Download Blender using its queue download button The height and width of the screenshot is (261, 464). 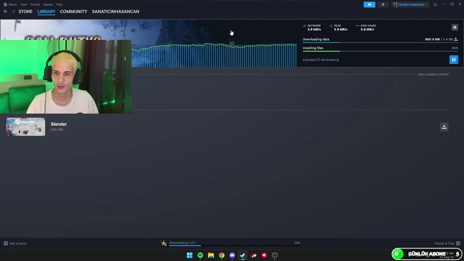click(x=444, y=127)
